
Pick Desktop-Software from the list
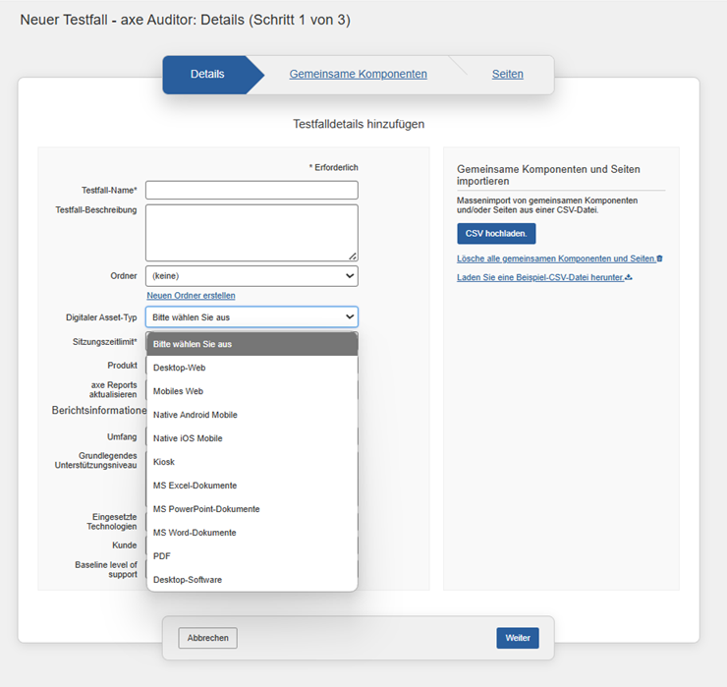coord(188,580)
